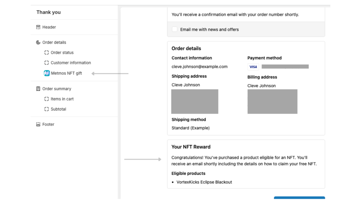Click the Header section icon
This screenshot has height=203, width=361.
coord(38,27)
